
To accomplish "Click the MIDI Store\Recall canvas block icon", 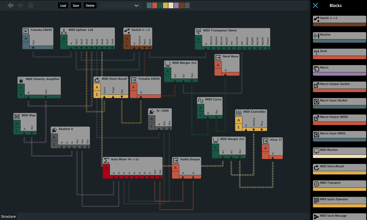I will (x=97, y=80).
